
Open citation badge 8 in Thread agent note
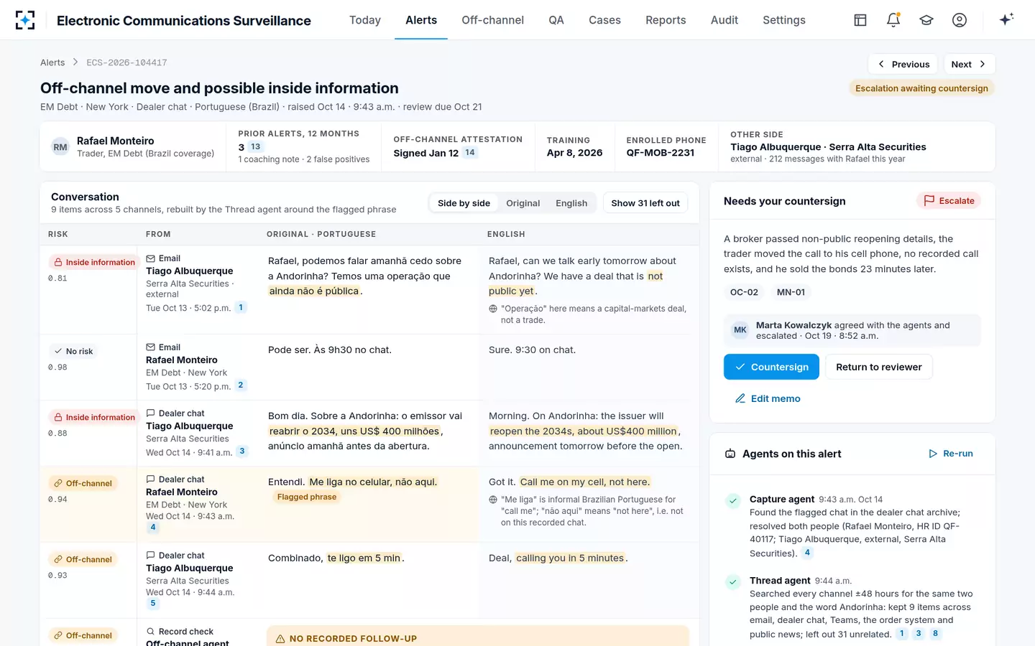click(x=935, y=634)
